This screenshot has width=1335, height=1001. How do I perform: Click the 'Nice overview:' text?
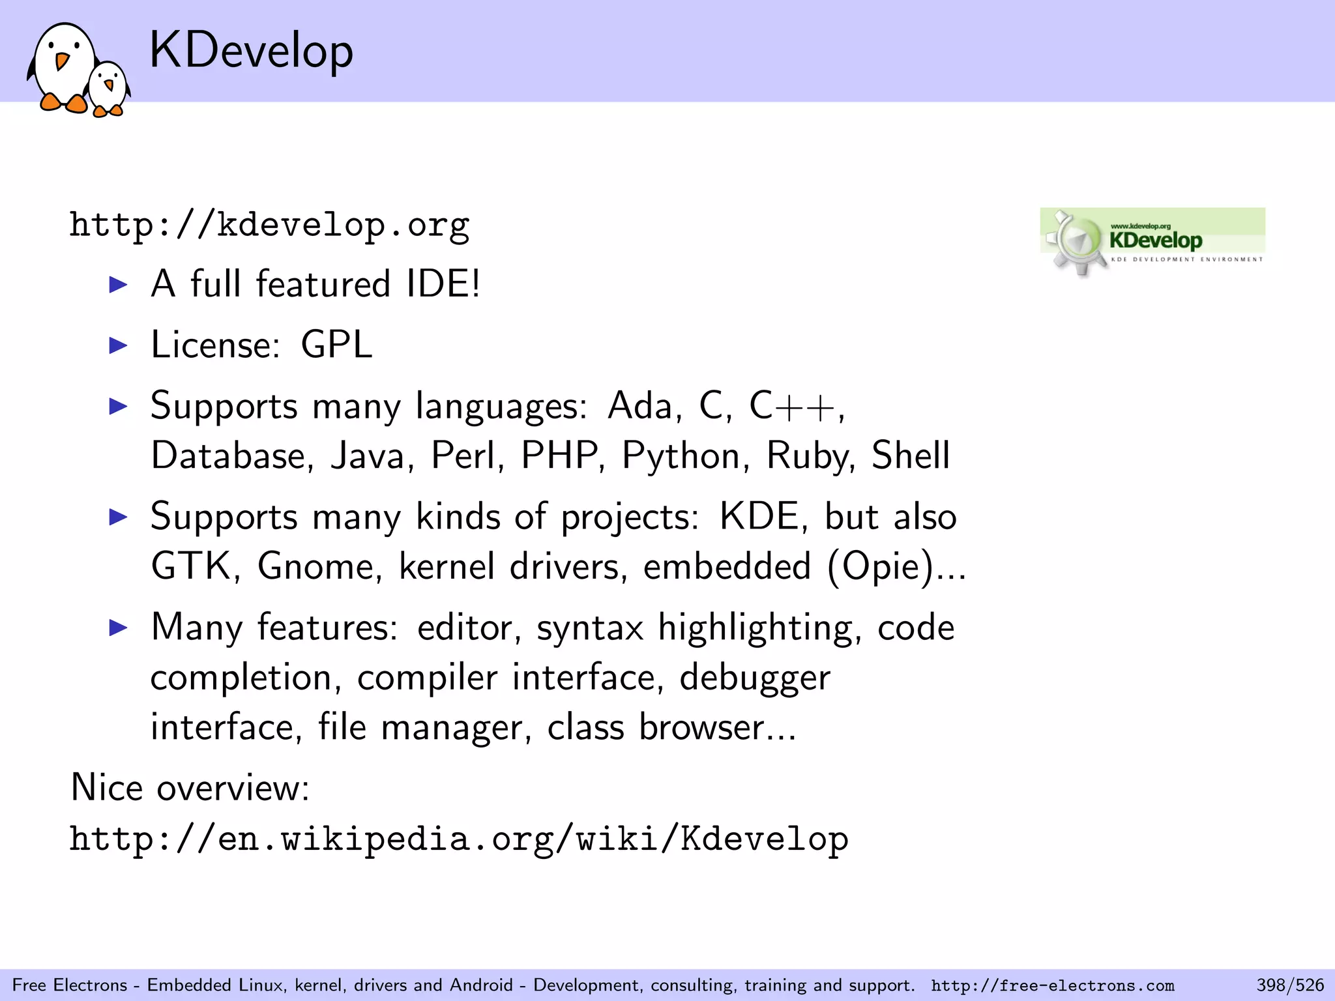(190, 787)
